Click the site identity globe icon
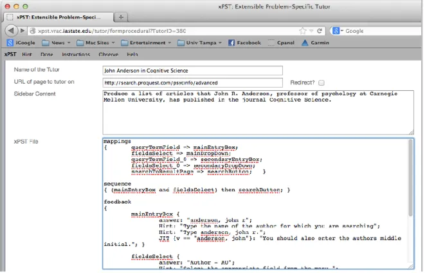Viewport: 427px width, 273px height. point(33,31)
